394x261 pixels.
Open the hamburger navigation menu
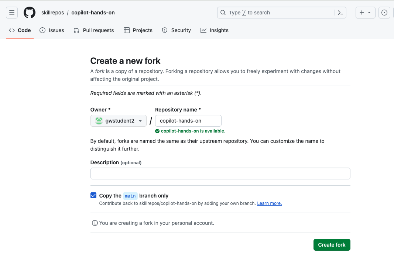[12, 13]
